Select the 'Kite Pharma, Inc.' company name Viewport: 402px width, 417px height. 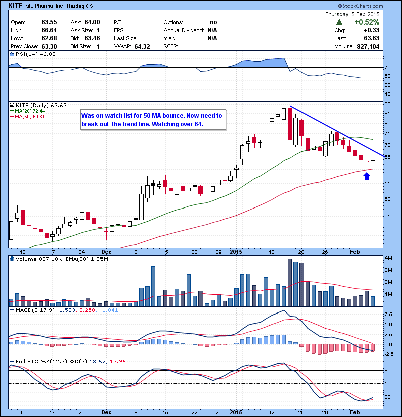click(x=44, y=6)
